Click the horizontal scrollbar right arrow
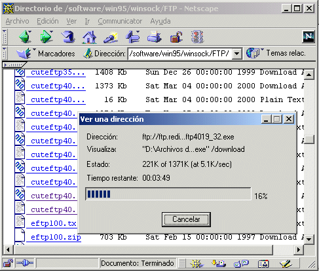The height and width of the screenshot is (271, 319). tap(298, 249)
